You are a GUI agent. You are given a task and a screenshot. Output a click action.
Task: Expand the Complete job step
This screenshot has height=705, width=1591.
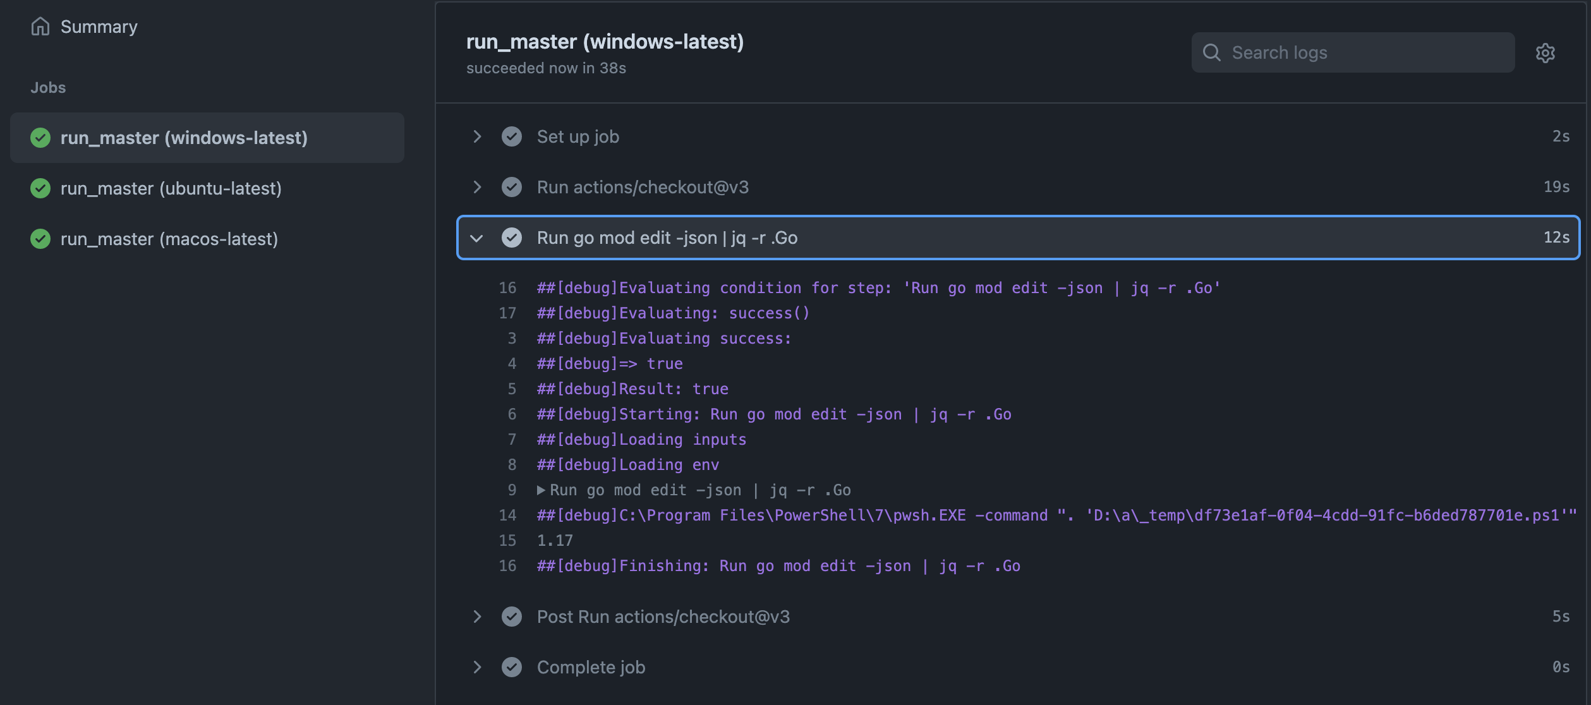pyautogui.click(x=477, y=667)
